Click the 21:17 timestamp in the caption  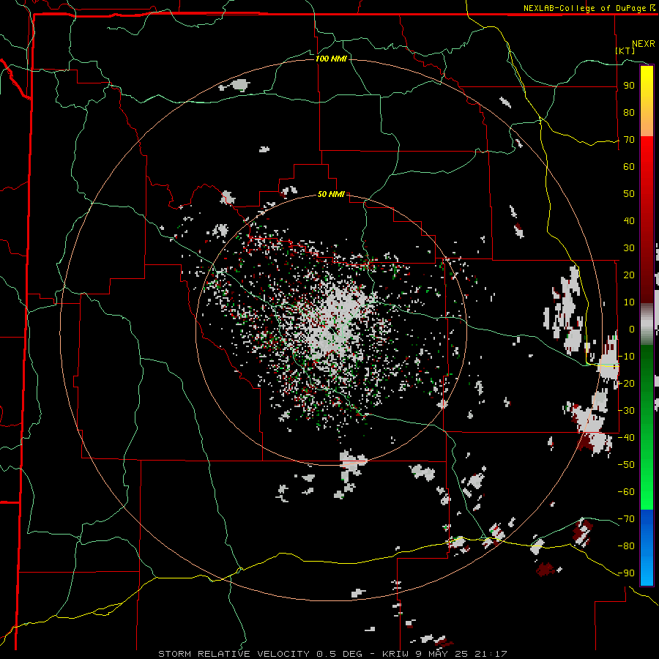tap(491, 654)
